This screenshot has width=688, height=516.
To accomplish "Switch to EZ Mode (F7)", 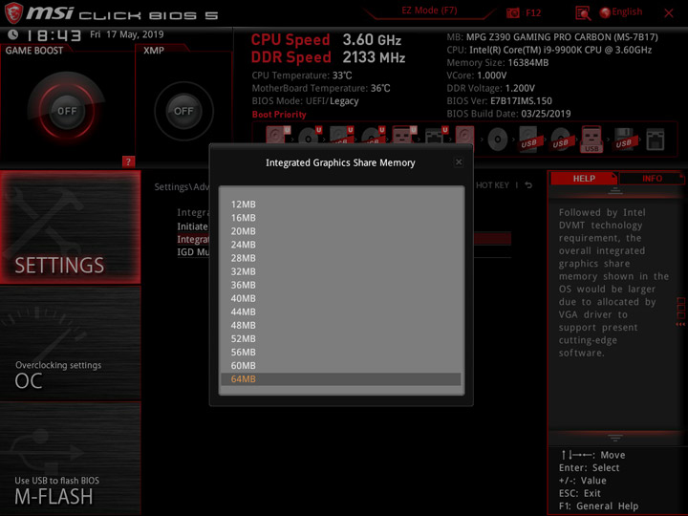I will (x=429, y=11).
